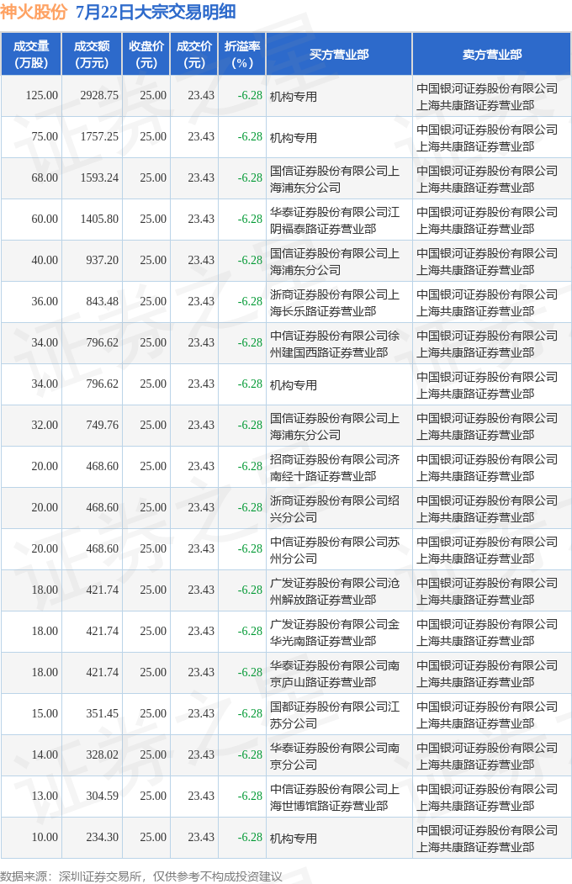Select buyer 招商证券 济南经十路证券营业部
Viewport: 572px width, 884px height.
335,468
